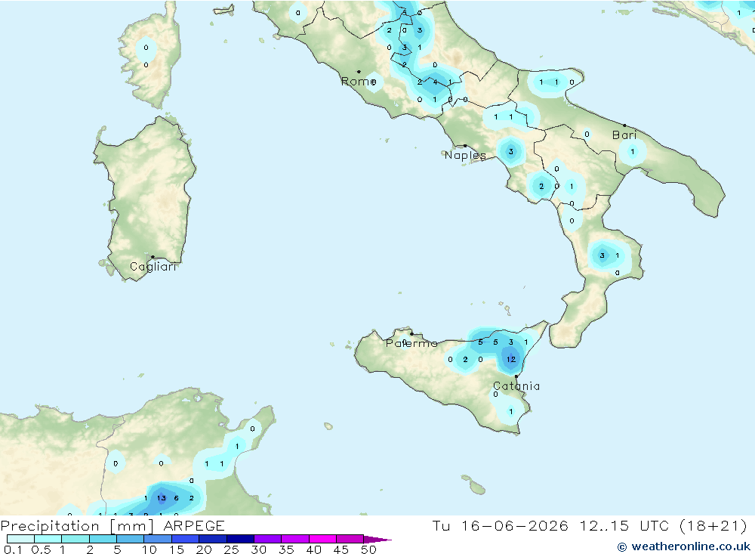Open the weatheronline.co.uk copyright link

684,546
